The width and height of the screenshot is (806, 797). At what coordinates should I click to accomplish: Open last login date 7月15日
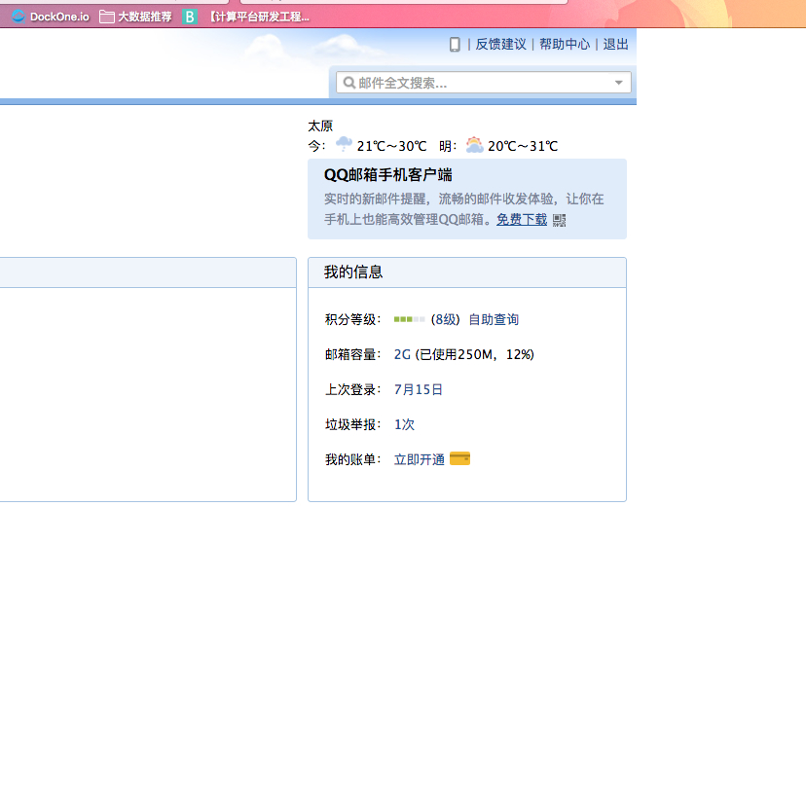tap(418, 389)
